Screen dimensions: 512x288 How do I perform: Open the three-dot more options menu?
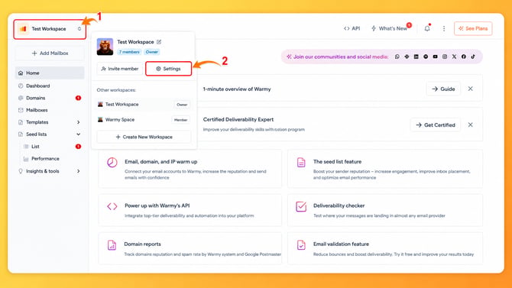click(x=444, y=28)
